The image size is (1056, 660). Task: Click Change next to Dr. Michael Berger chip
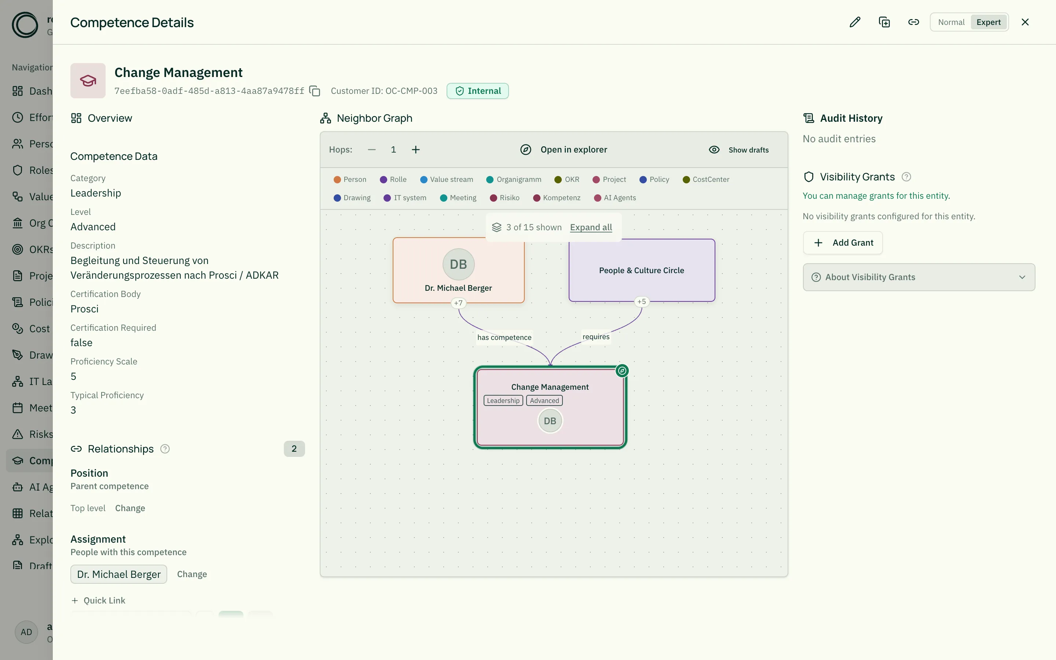(192, 574)
